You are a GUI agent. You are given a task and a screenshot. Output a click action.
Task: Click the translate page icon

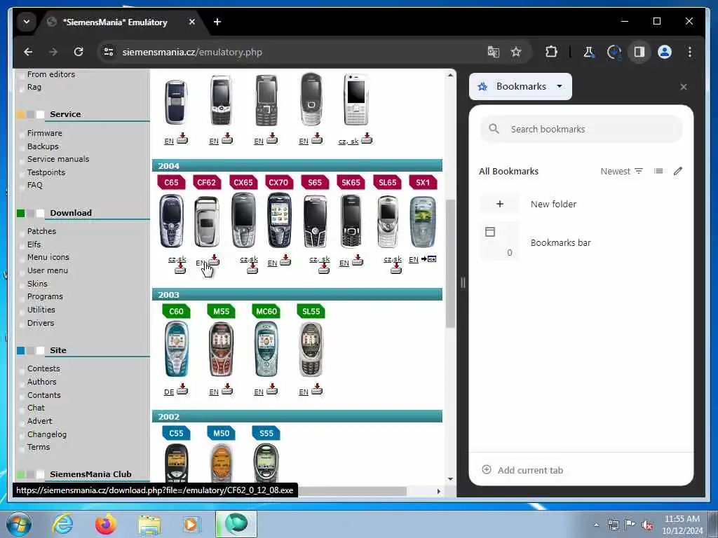[493, 52]
